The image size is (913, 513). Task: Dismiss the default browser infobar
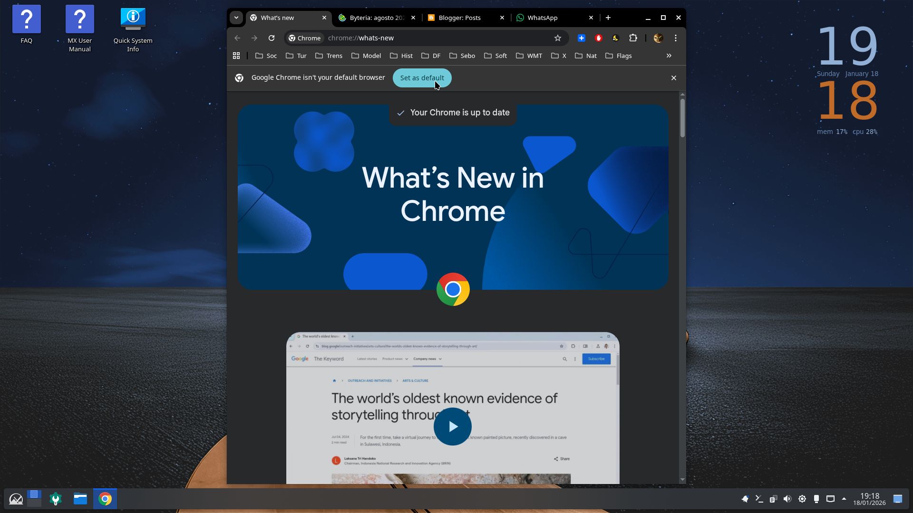click(673, 78)
